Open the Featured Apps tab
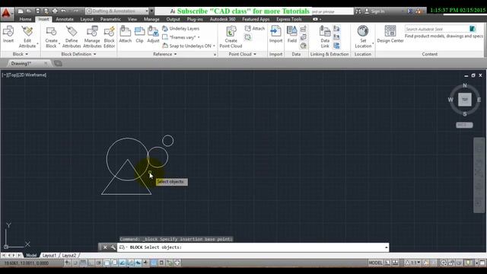The image size is (487, 274). click(256, 19)
